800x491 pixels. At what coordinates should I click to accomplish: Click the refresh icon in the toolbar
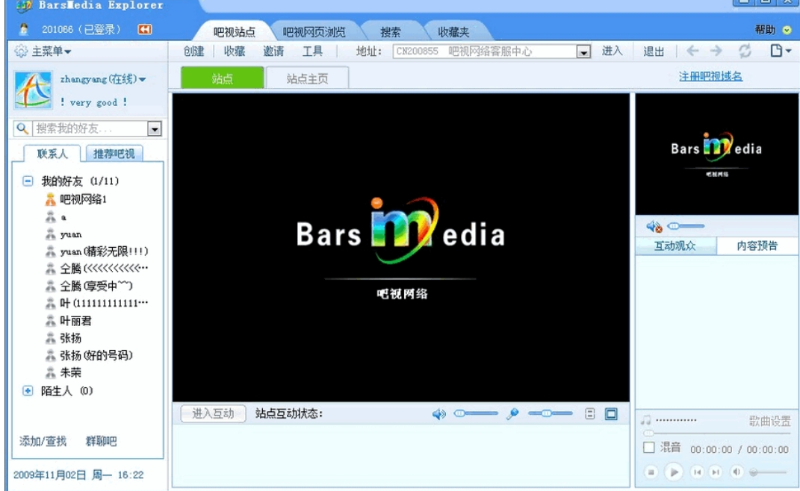[x=745, y=51]
